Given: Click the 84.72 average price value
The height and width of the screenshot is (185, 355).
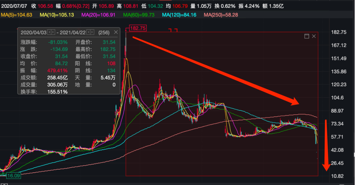Looking at the screenshot, I should click(61, 64).
